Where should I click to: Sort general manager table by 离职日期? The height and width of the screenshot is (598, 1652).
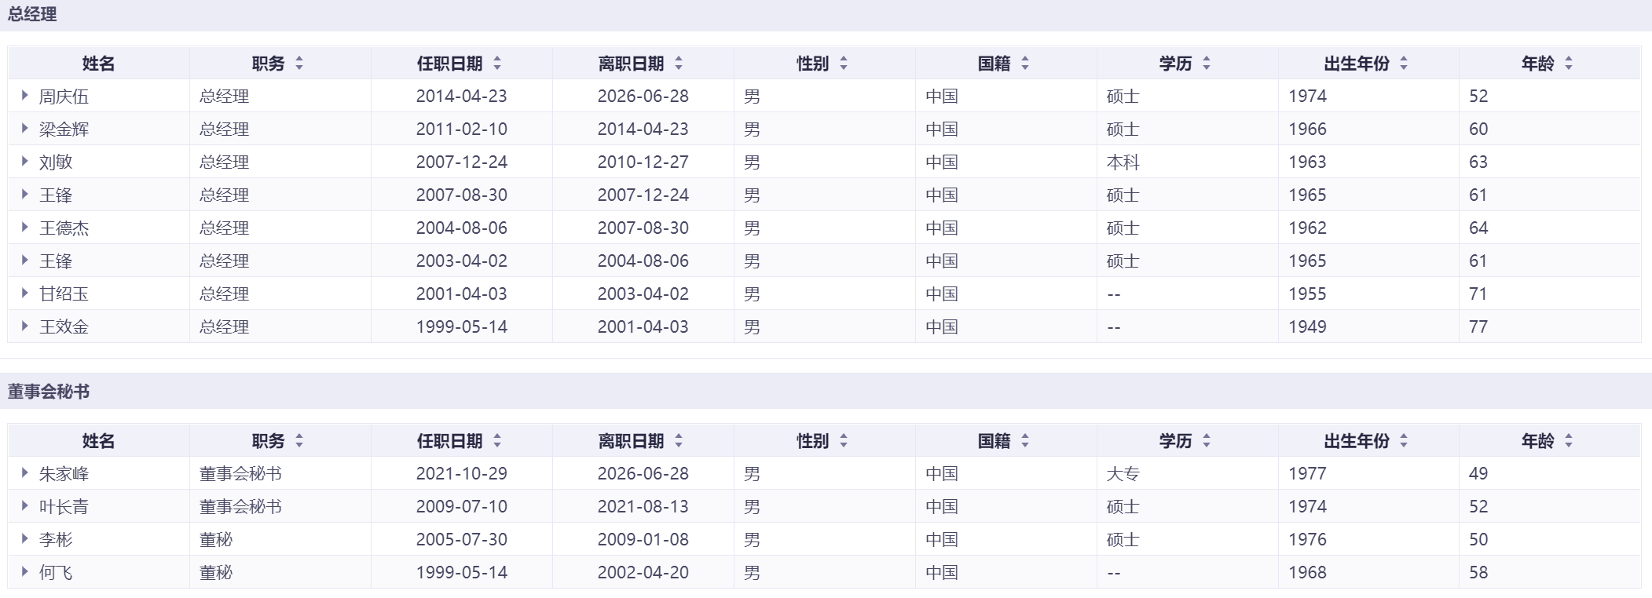679,64
